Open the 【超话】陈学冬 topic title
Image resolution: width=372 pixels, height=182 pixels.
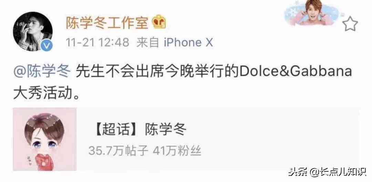coord(141,130)
